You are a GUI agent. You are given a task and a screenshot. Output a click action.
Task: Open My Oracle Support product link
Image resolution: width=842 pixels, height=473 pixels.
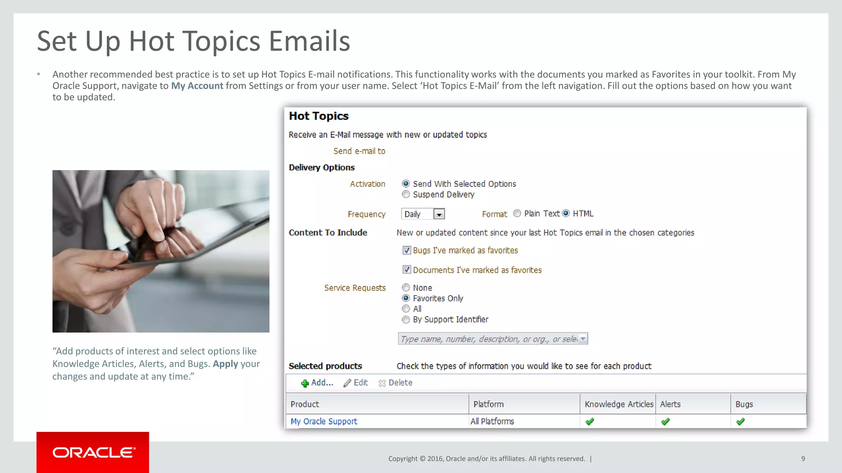coord(324,421)
